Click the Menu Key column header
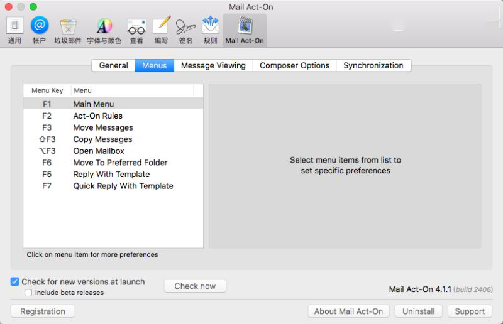The height and width of the screenshot is (324, 503). point(47,90)
